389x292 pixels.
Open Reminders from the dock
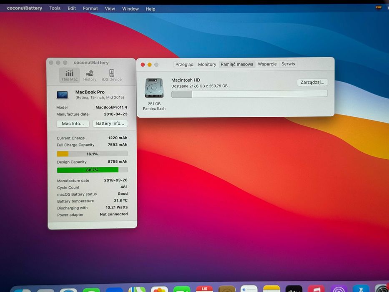(x=249, y=289)
